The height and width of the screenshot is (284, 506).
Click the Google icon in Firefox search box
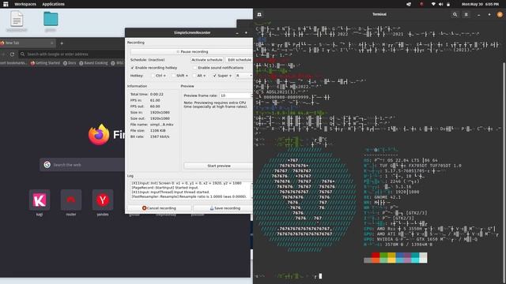point(47,165)
